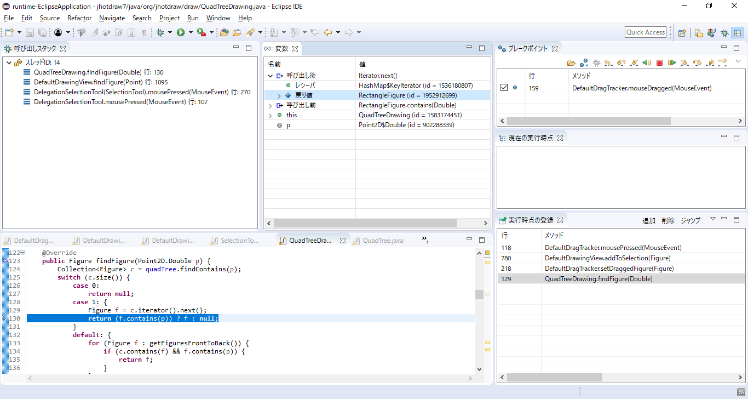Image resolution: width=748 pixels, height=399 pixels.
Task: Switch to the Debug perspective bug icon
Action: pyautogui.click(x=724, y=32)
